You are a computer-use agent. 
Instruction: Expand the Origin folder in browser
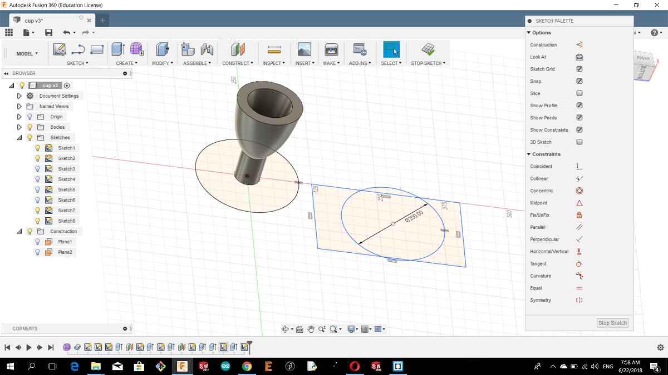[19, 117]
